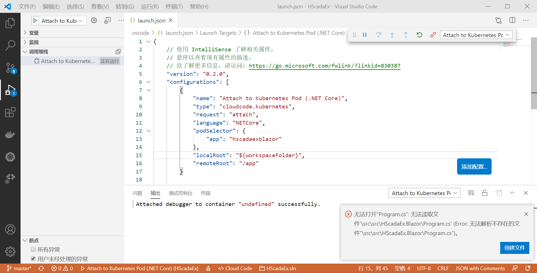
Task: Uncheck 用户未经处理的异常 checkbox
Action: pyautogui.click(x=33, y=258)
